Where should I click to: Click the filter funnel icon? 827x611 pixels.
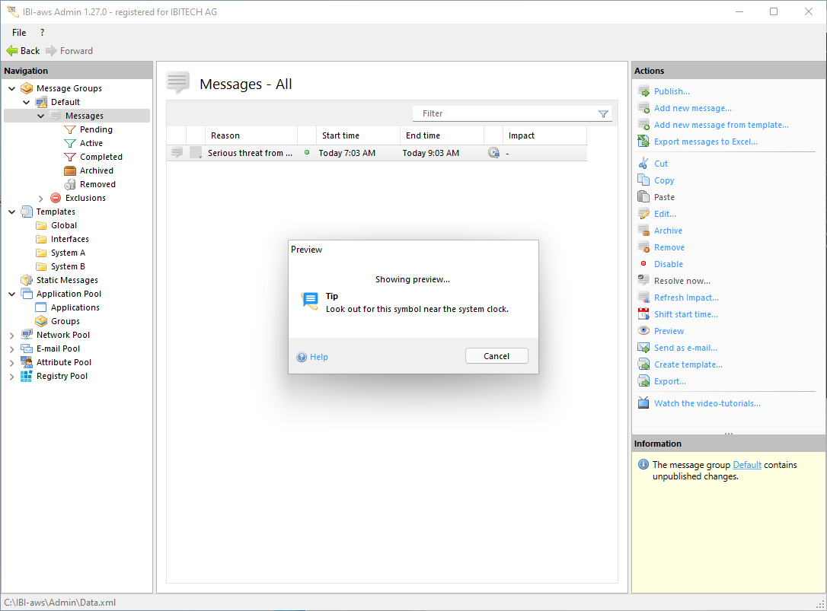[603, 113]
